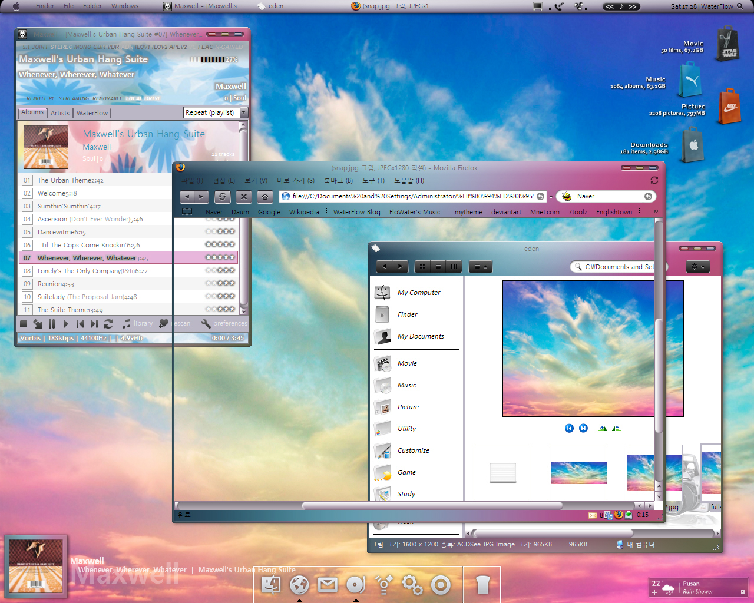
Task: Switch to the Albums tab
Action: (32, 112)
